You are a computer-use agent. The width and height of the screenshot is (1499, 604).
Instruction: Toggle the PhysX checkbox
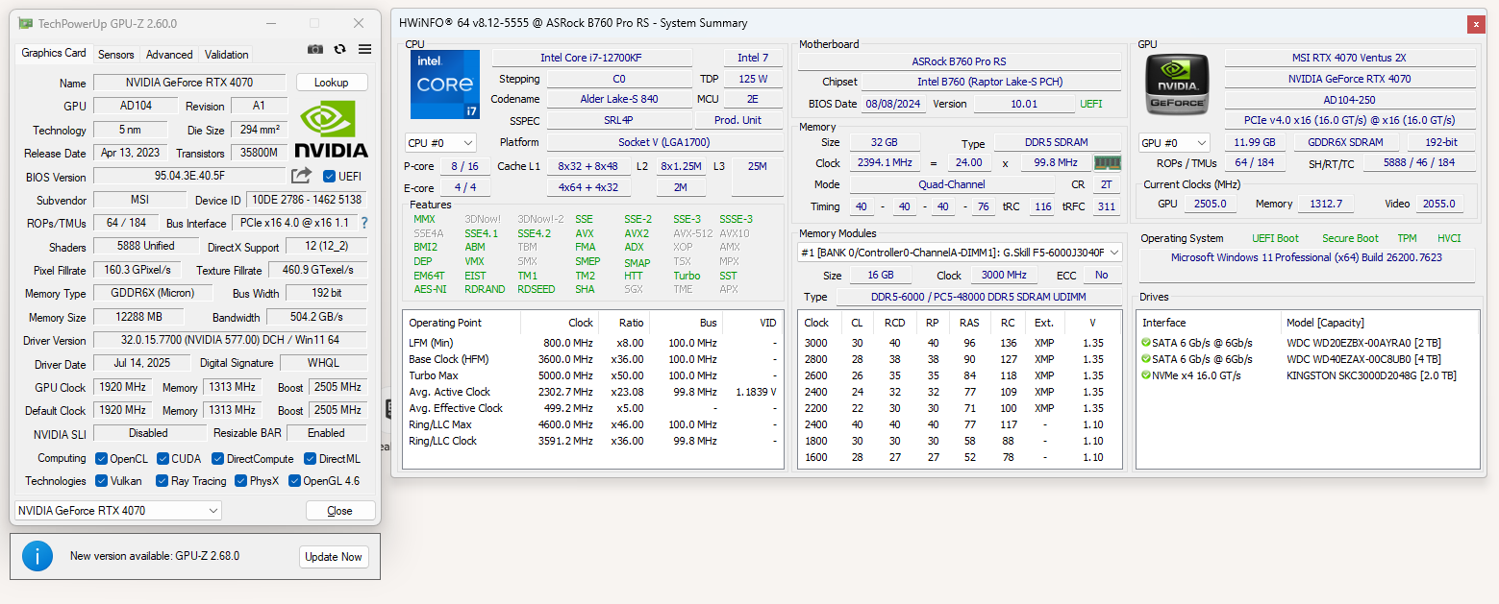[240, 481]
